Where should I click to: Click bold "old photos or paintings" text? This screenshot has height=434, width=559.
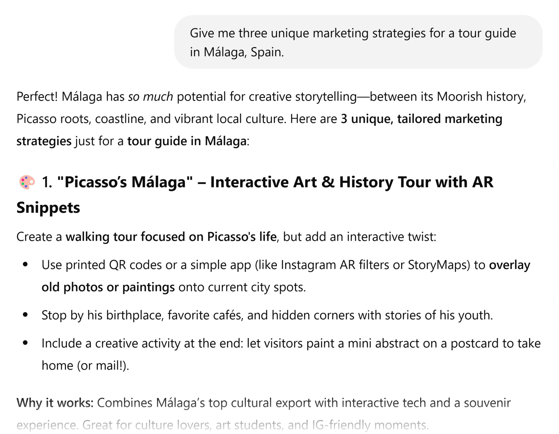(x=108, y=287)
